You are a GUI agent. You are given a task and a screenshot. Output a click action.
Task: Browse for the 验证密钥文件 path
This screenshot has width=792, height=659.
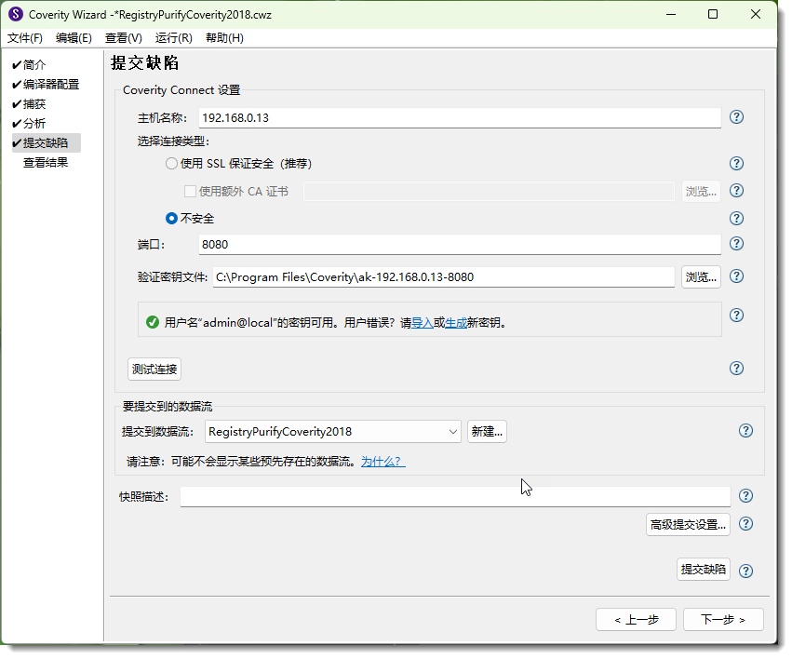pyautogui.click(x=701, y=277)
